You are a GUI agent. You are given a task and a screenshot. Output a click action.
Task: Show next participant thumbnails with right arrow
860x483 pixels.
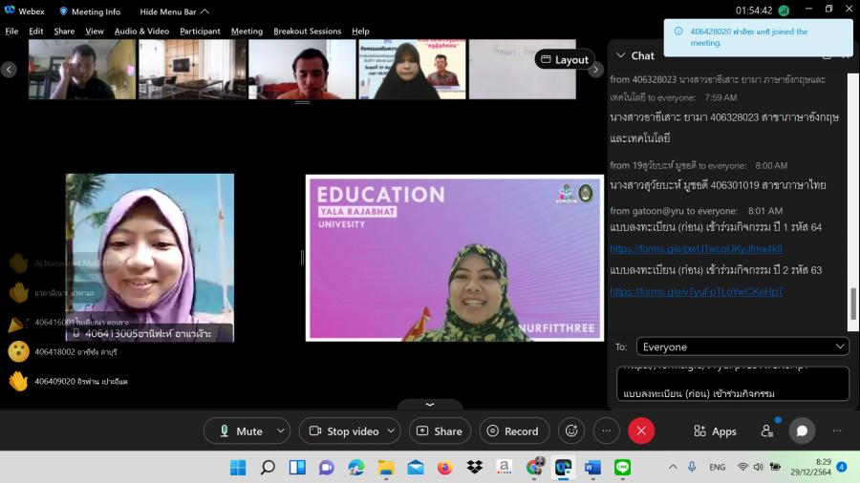click(595, 70)
